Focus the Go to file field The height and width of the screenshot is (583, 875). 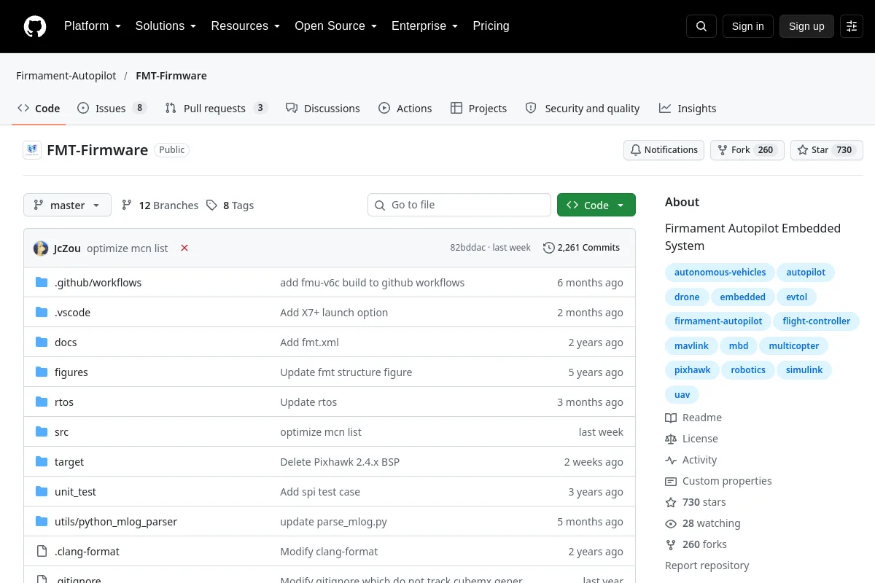[x=459, y=206]
